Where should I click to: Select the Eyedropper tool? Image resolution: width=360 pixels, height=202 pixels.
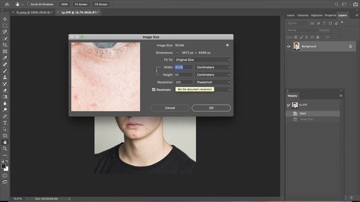(5, 58)
